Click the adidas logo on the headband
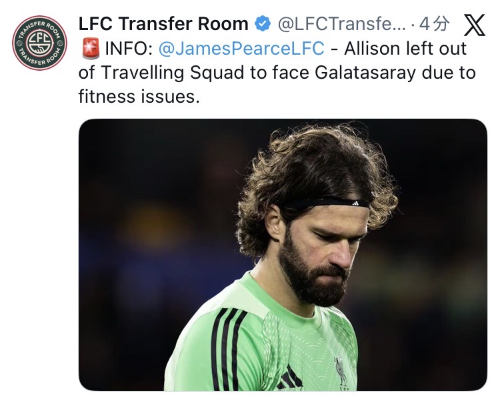This screenshot has width=500, height=399. [355, 202]
